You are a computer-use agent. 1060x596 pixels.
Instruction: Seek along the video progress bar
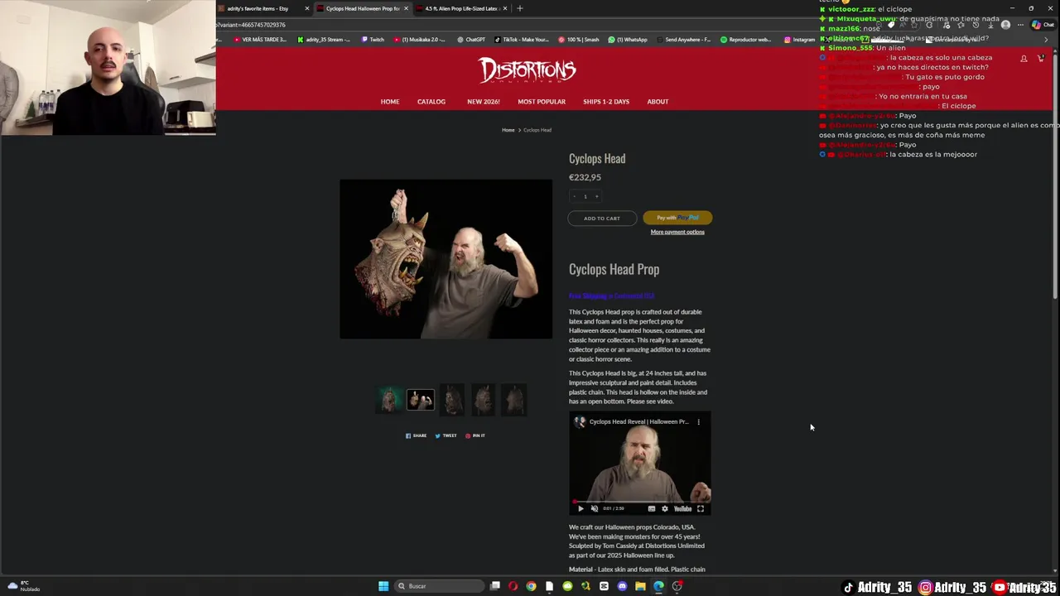(x=639, y=501)
